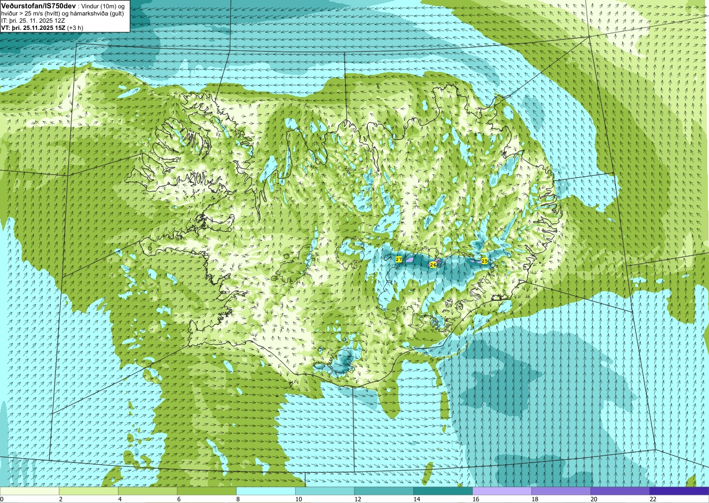
Task: Click the turquoise 10–12 m/s legend swatch
Action: point(325,491)
